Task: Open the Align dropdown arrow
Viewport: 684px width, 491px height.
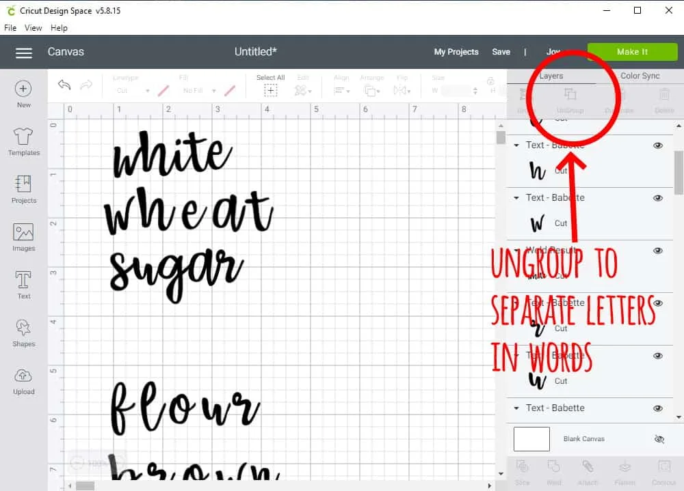Action: tap(348, 92)
